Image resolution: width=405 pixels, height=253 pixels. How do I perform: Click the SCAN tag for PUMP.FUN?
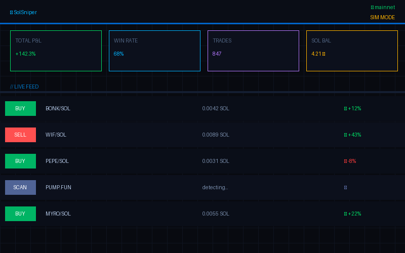(20, 187)
